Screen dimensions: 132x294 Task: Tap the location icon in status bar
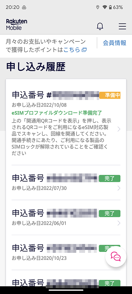[x=97, y=7]
